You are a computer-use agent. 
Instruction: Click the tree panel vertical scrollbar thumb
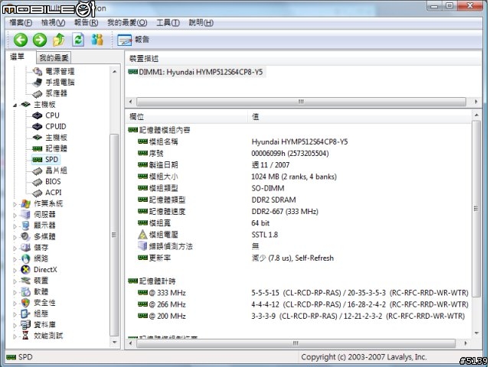114,235
